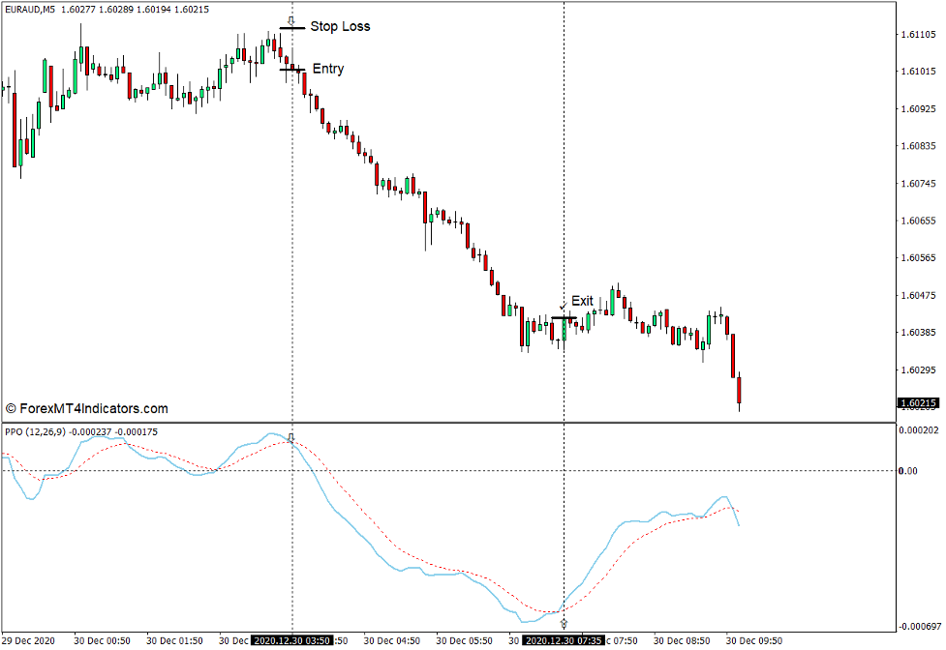The image size is (946, 650).
Task: Click the Stop Loss text label
Action: [x=338, y=26]
